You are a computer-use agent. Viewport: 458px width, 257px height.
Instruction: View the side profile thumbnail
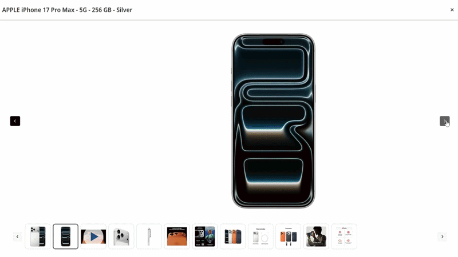(149, 236)
